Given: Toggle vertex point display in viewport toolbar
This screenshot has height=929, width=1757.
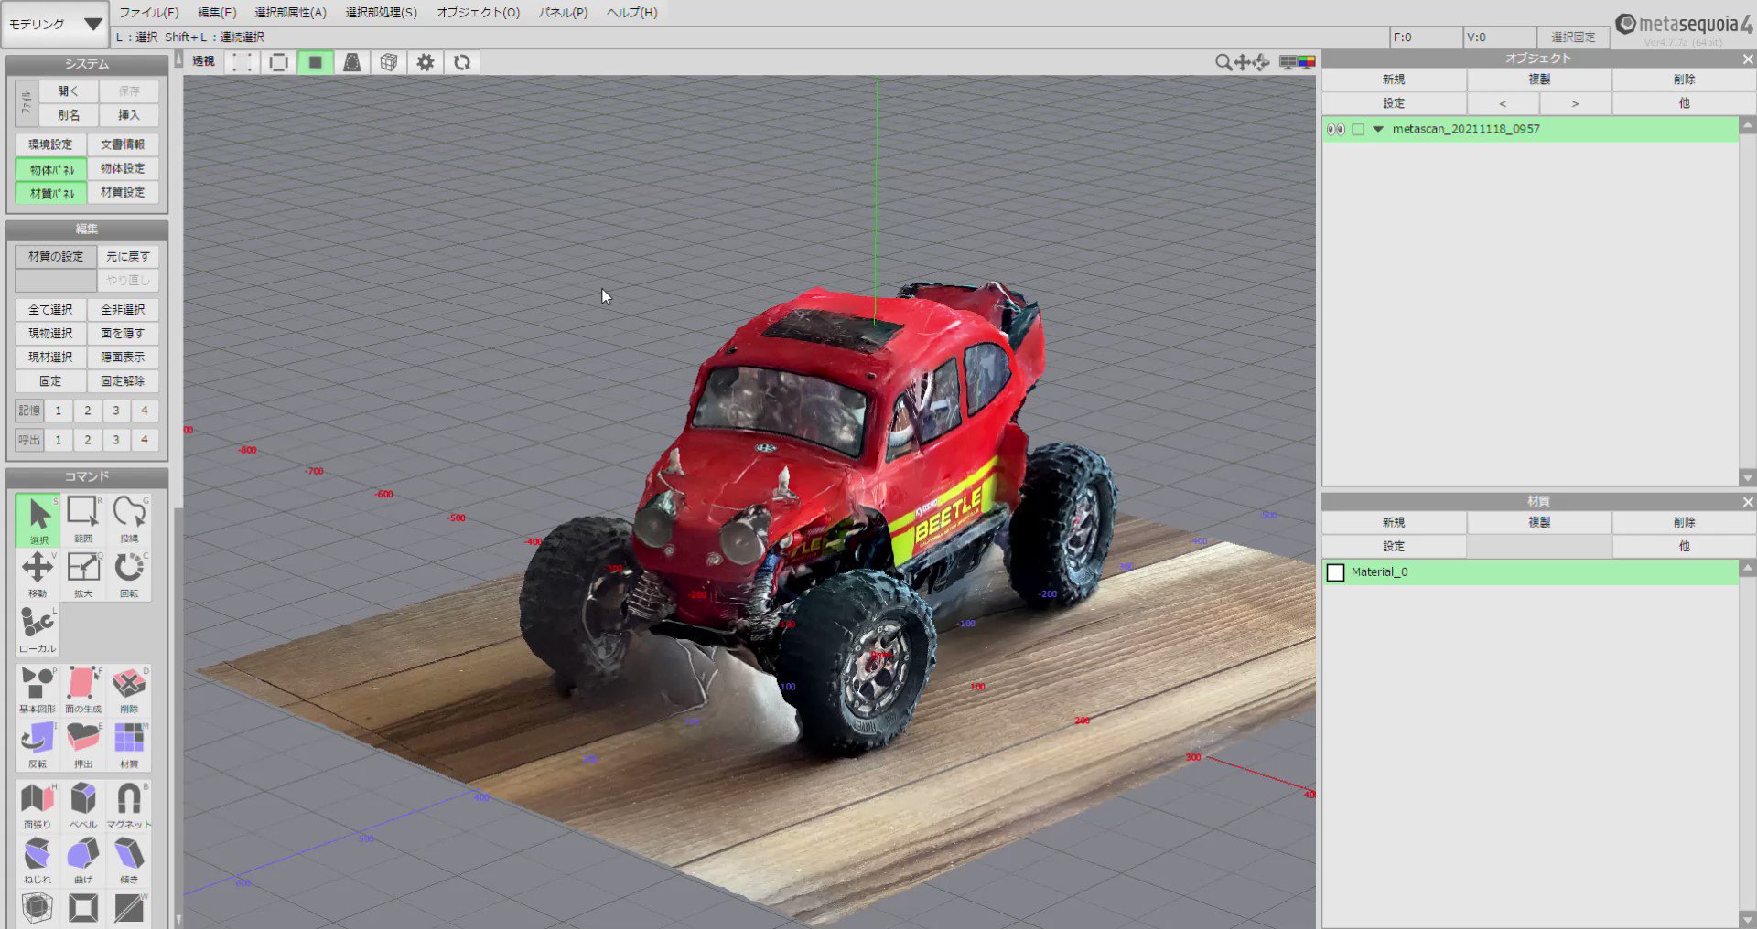Looking at the screenshot, I should click(x=242, y=62).
